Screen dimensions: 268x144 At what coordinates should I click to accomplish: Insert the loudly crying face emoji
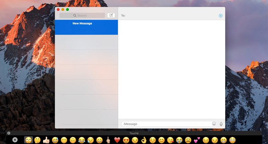click(x=179, y=140)
